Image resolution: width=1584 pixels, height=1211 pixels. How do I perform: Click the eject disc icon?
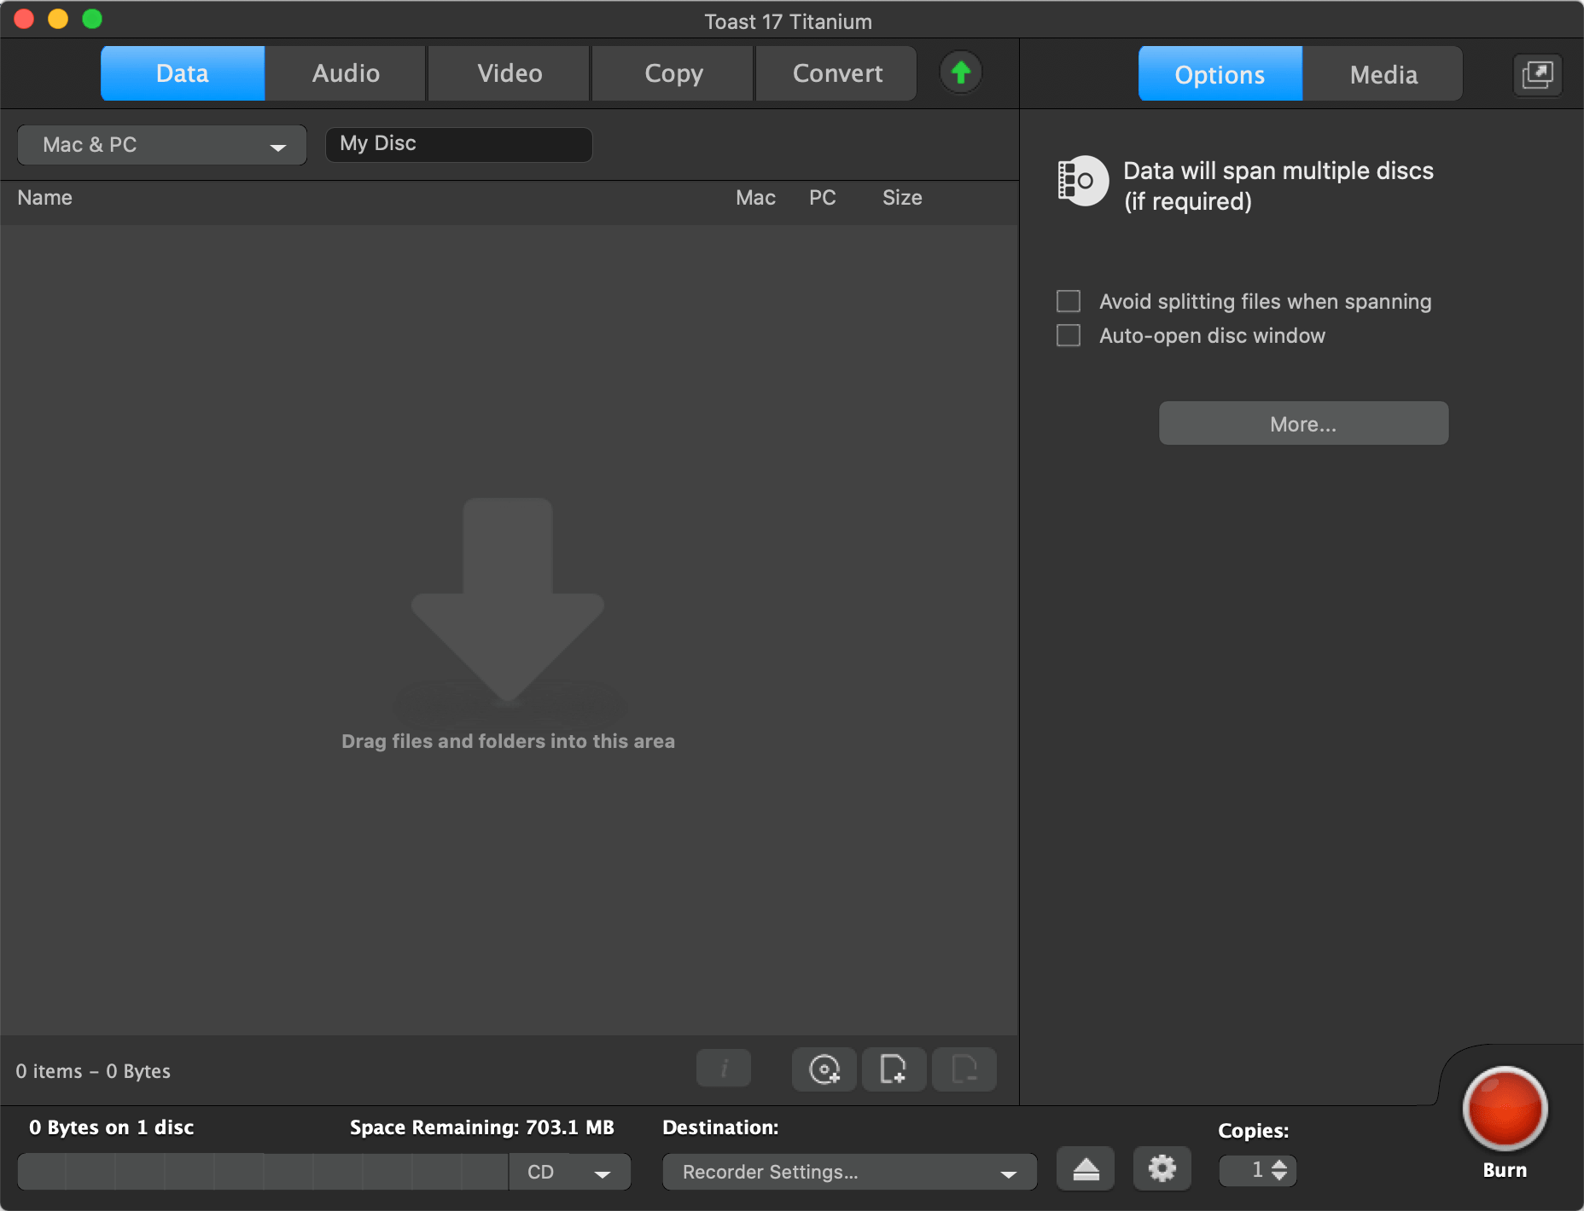1086,1169
